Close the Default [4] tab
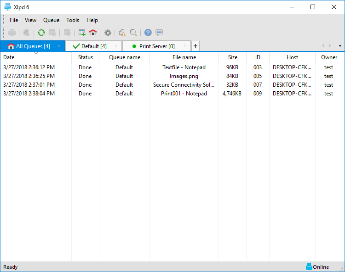This screenshot has width=345, height=272. 116,45
